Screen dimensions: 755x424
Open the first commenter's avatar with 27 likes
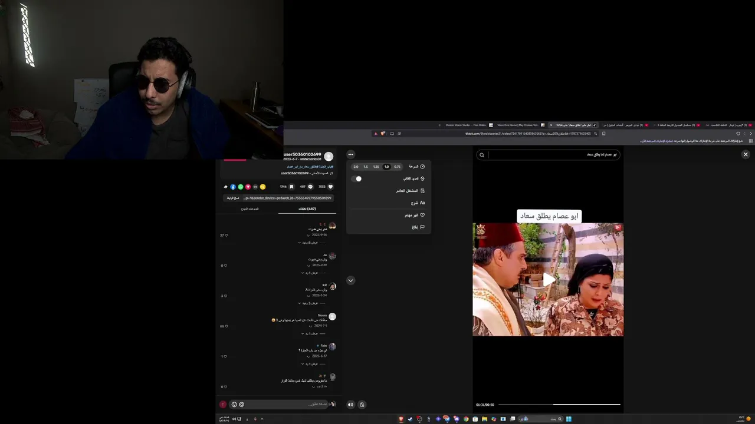[333, 226]
